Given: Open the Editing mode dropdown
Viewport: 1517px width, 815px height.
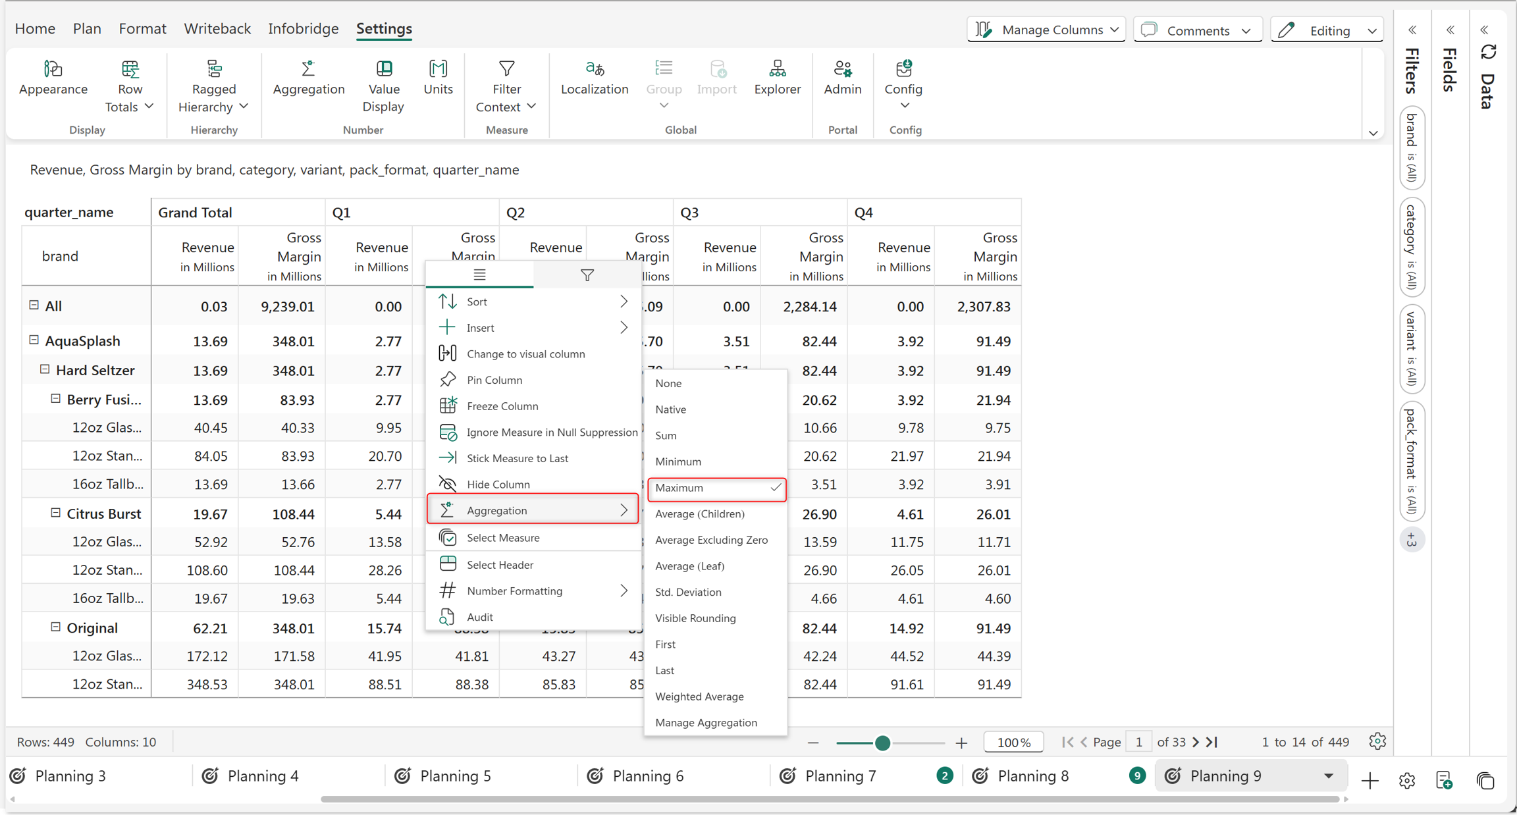Looking at the screenshot, I should point(1326,30).
